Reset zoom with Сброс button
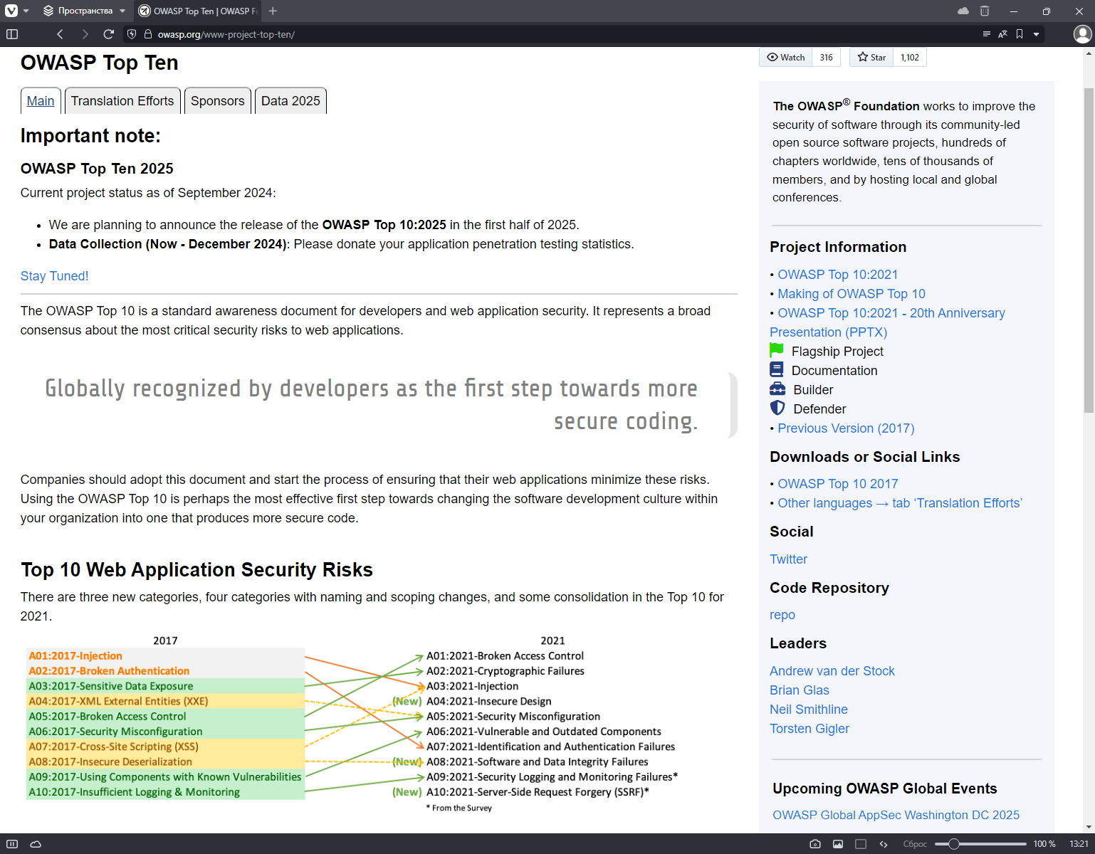 pos(915,844)
